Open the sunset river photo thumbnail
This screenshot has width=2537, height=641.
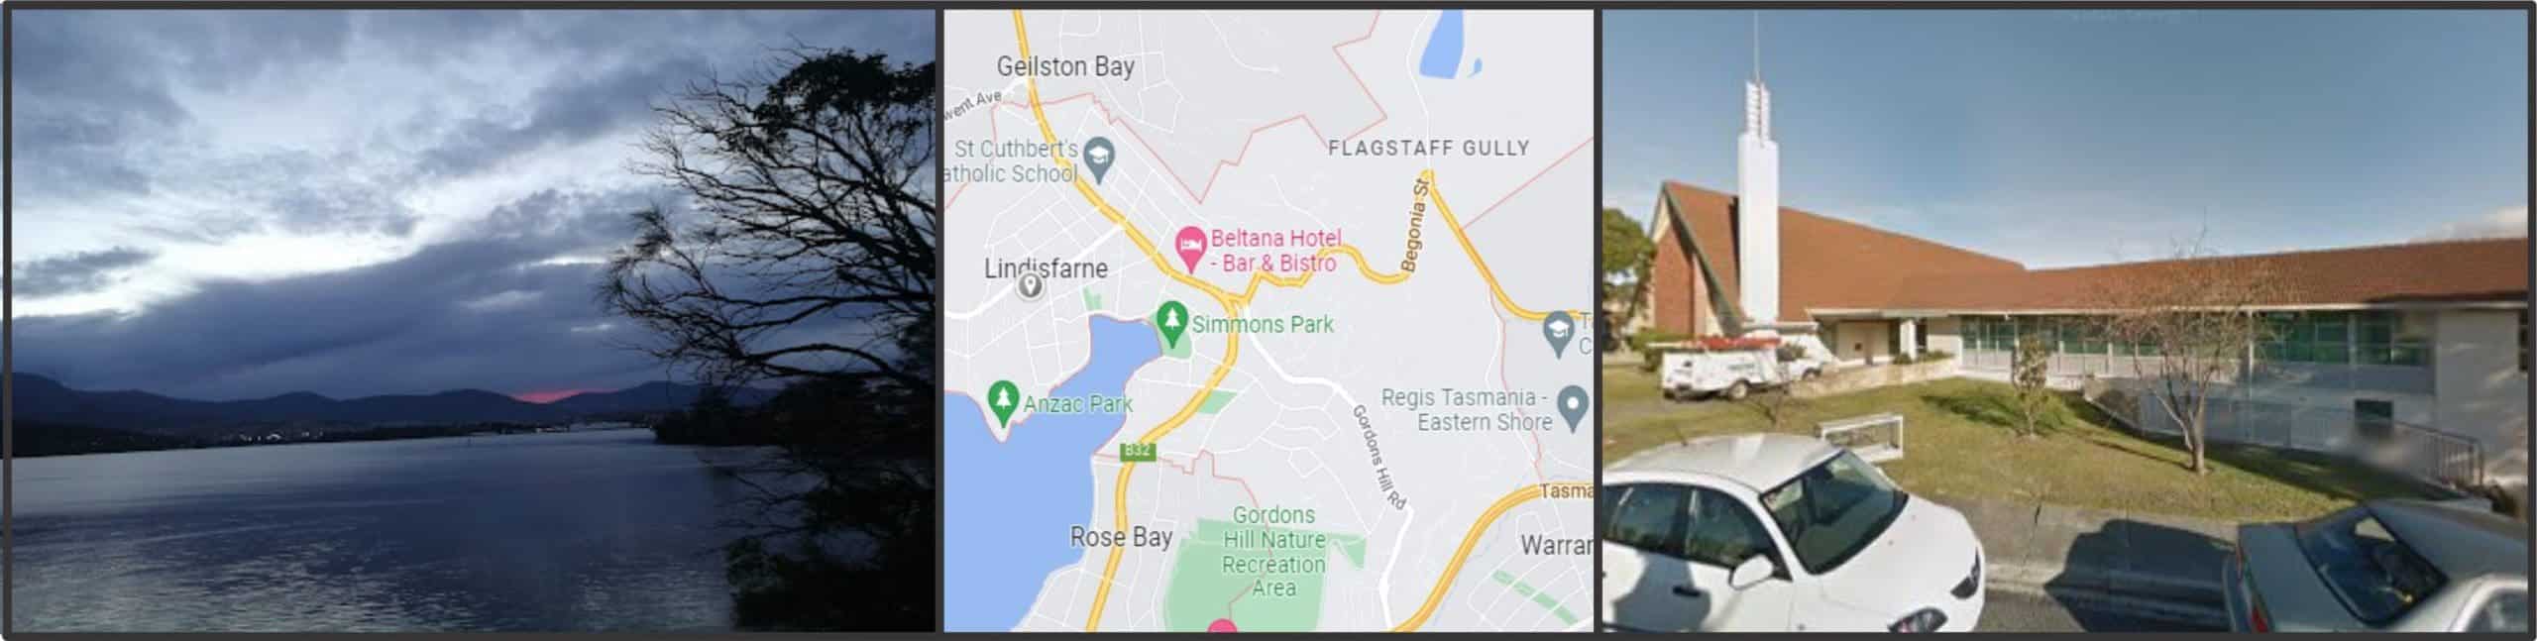pyautogui.click(x=473, y=320)
